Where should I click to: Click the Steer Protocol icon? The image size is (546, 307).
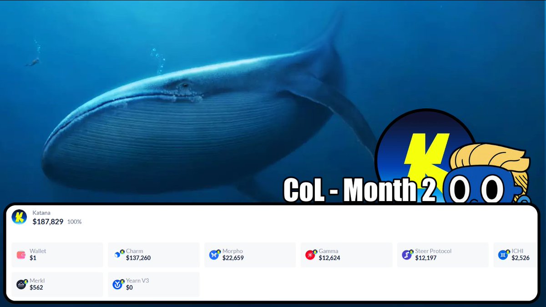point(408,254)
